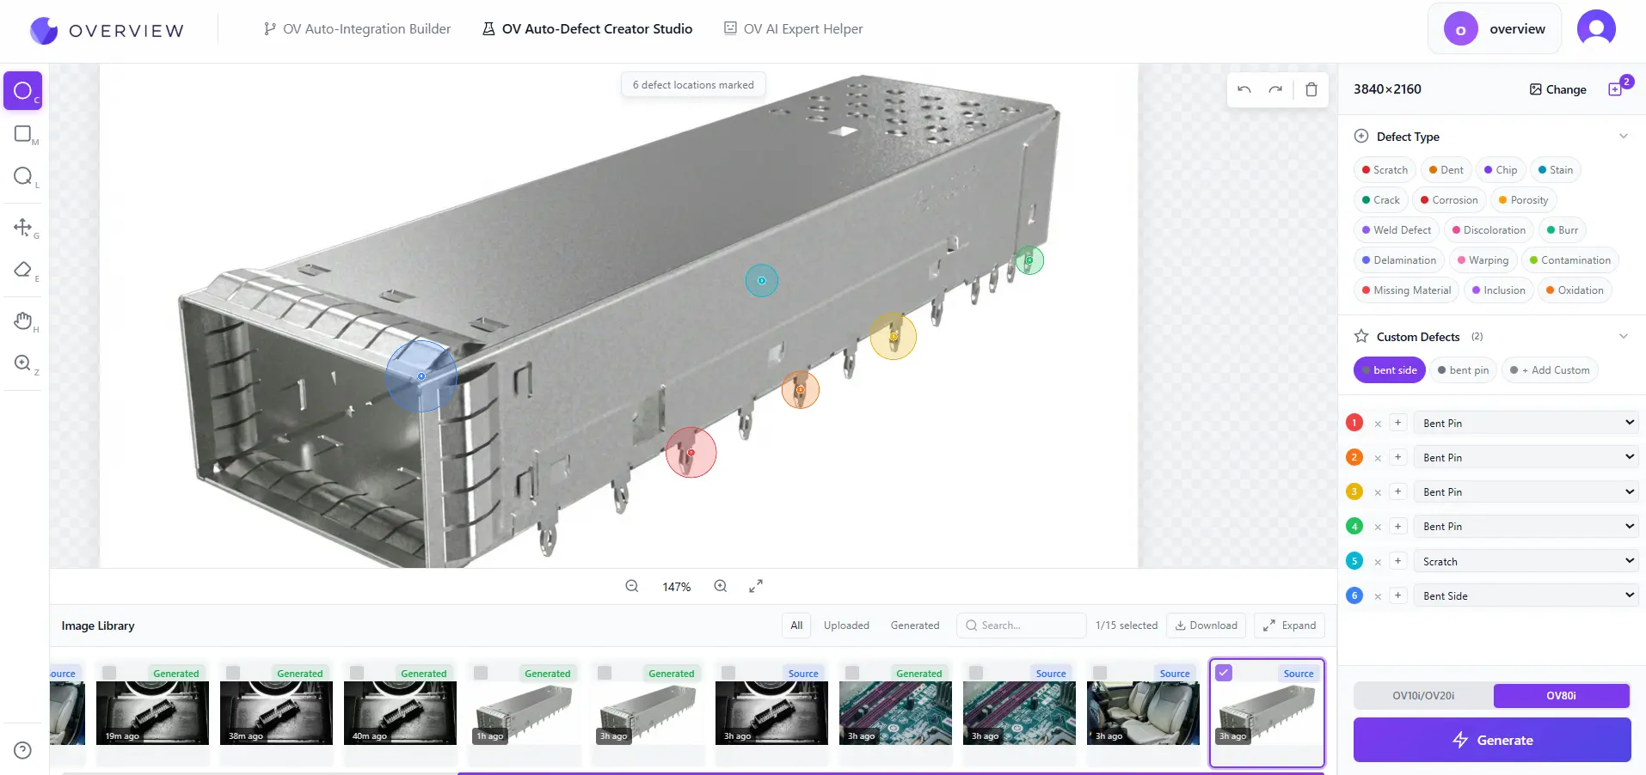Select the rectangle marker tool
Image resolution: width=1646 pixels, height=775 pixels.
tap(23, 133)
